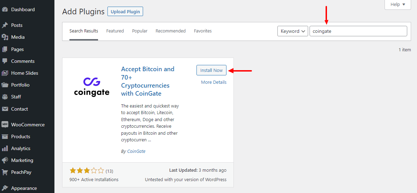
Task: Open the More Details link
Action: click(214, 82)
